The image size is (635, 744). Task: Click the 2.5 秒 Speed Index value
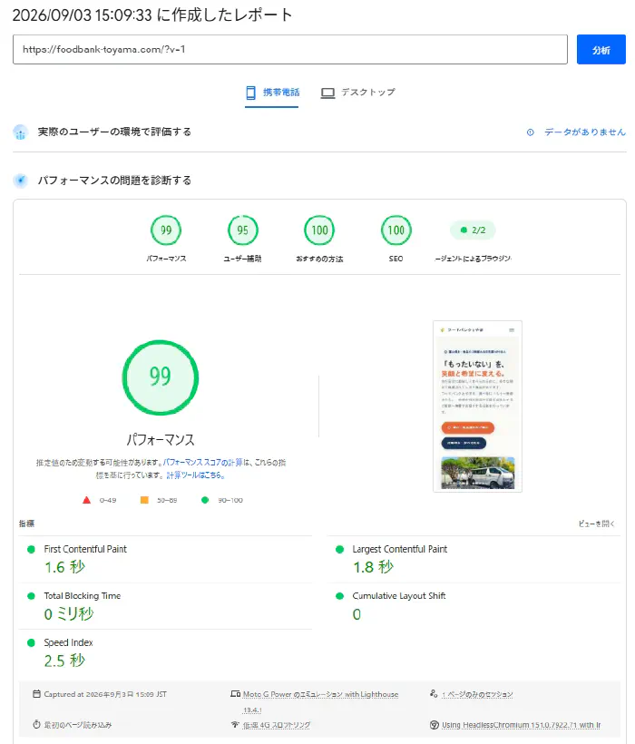pyautogui.click(x=65, y=661)
